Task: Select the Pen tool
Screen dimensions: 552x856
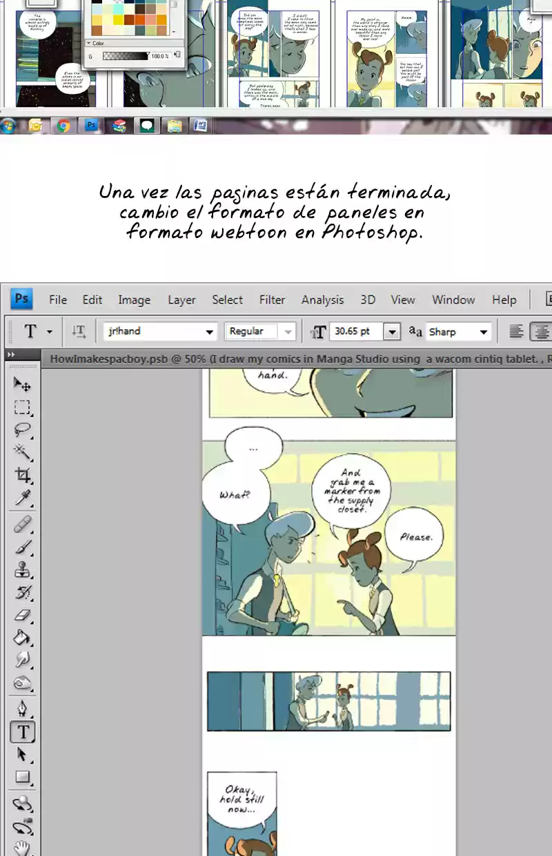Action: (23, 710)
